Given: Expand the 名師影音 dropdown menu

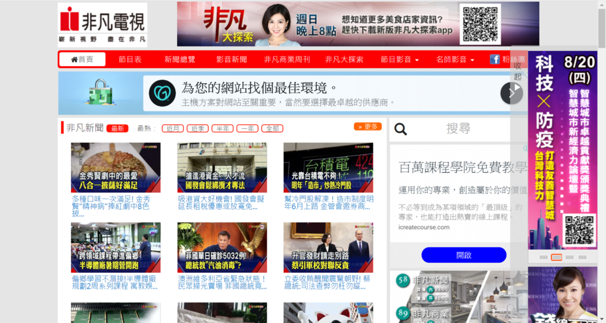Looking at the screenshot, I should click(x=455, y=60).
